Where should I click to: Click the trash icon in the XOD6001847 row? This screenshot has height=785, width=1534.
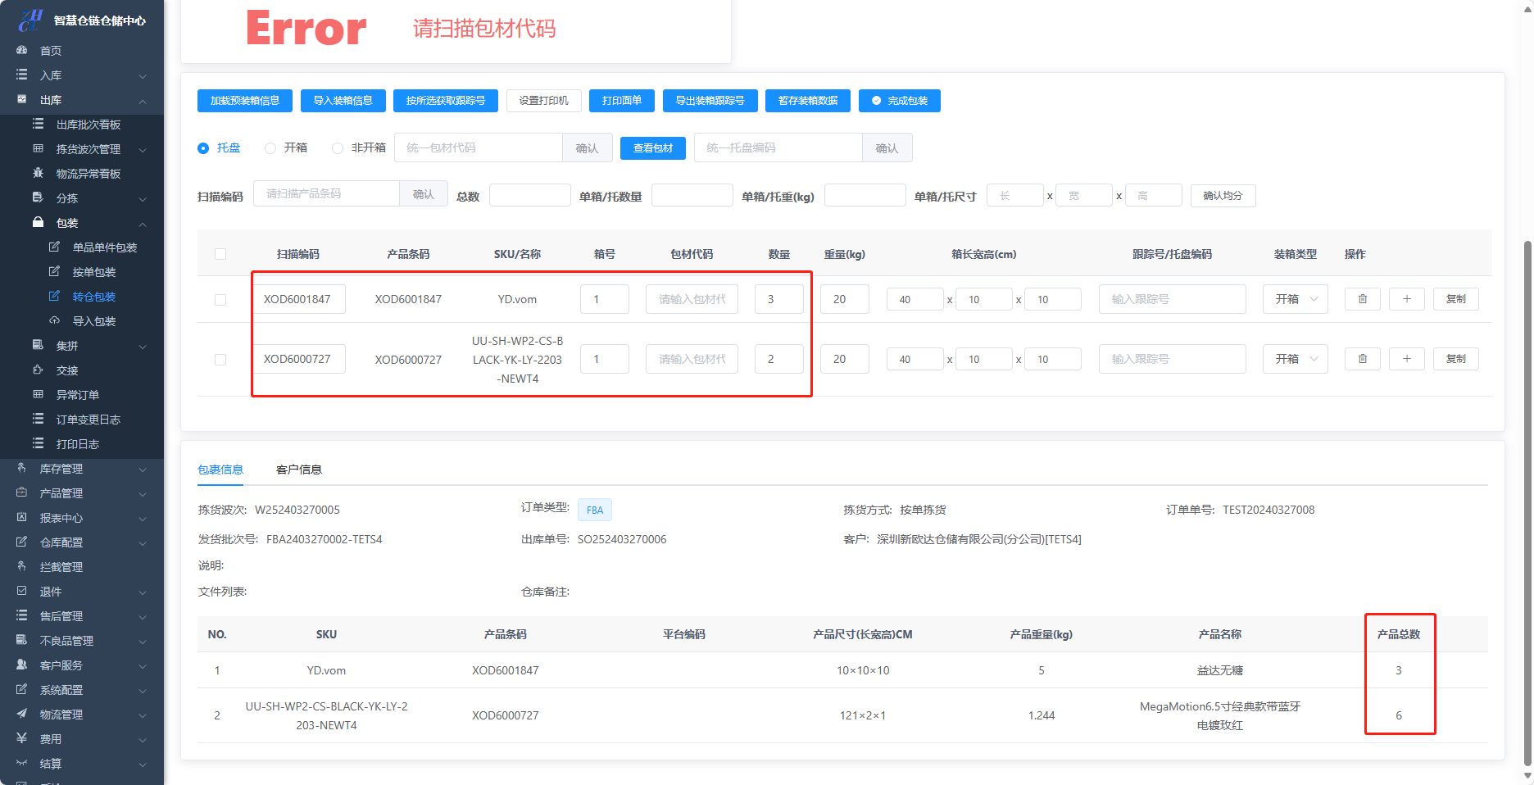click(1362, 299)
